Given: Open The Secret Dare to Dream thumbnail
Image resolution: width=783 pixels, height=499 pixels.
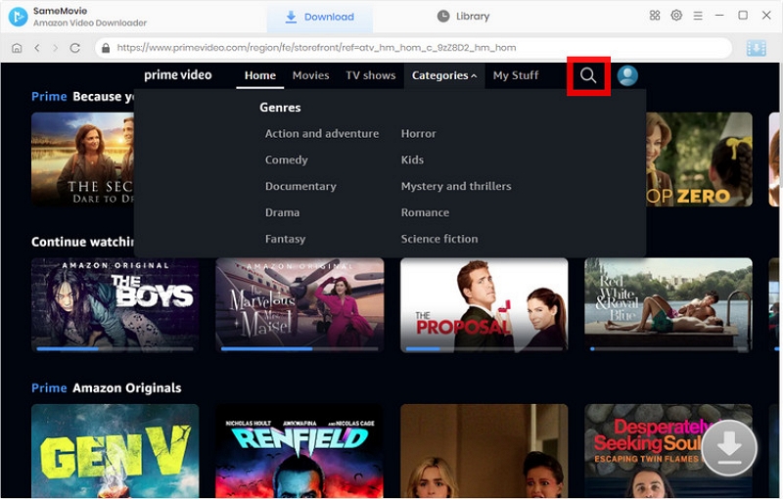Looking at the screenshot, I should (x=82, y=159).
